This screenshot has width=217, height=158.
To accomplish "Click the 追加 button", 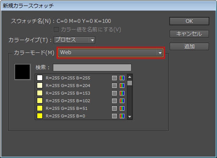I will pyautogui.click(x=189, y=46).
